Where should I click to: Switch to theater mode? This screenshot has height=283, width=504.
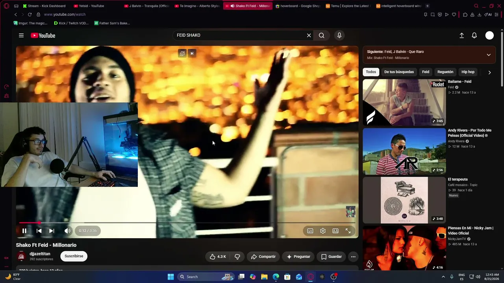point(335,231)
